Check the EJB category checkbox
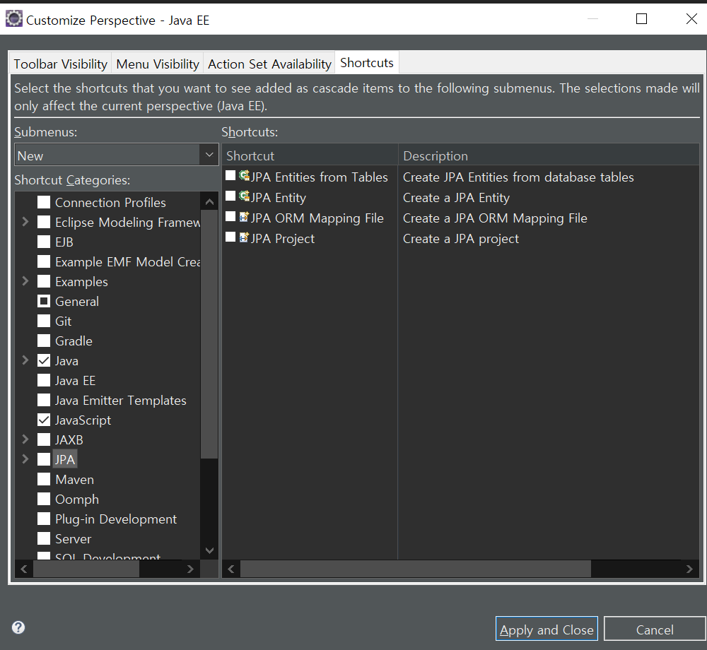This screenshot has height=650, width=707. pos(44,242)
